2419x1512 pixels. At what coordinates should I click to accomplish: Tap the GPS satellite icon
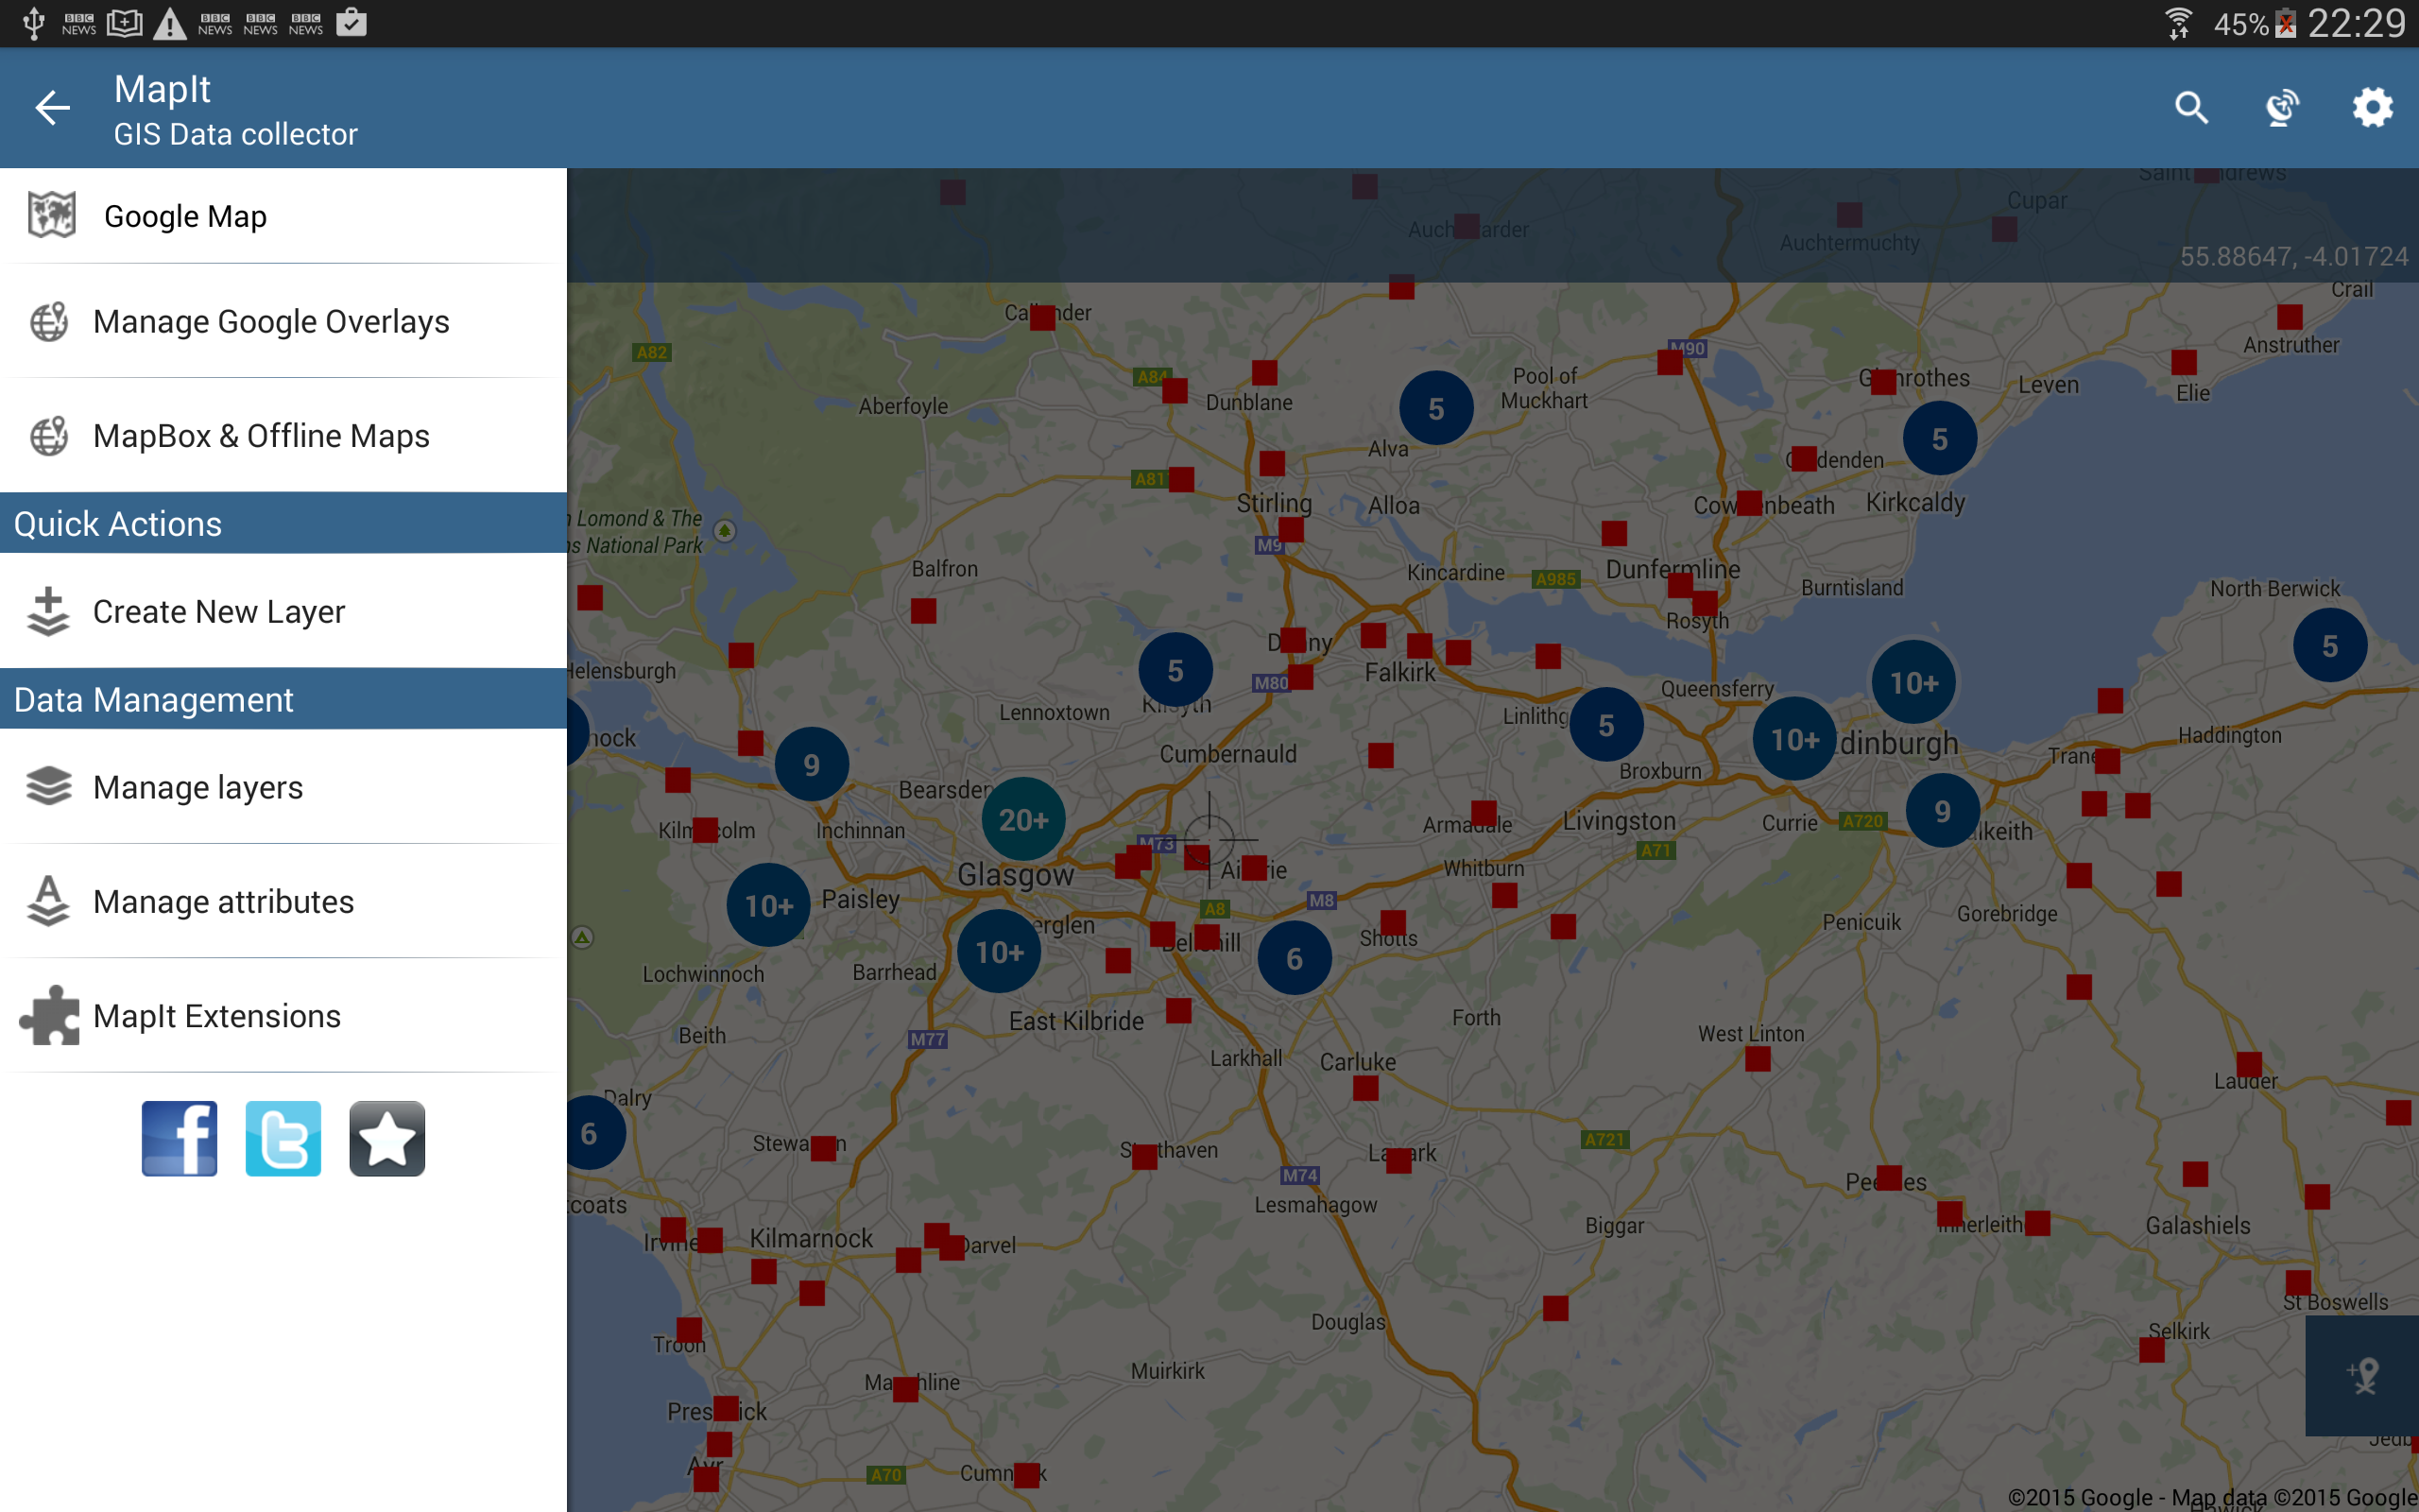pos(2282,107)
